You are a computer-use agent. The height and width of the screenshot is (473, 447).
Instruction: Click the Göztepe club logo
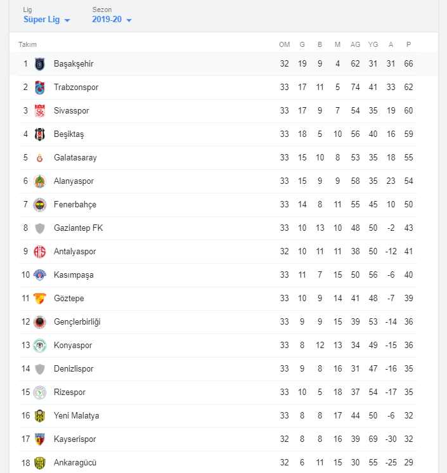40,299
